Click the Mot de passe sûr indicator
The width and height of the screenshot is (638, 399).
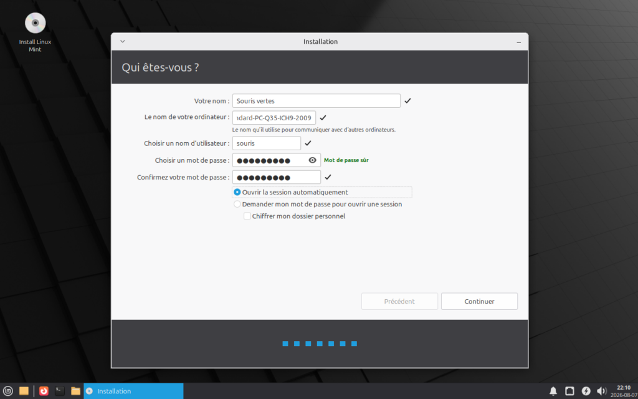coord(346,160)
